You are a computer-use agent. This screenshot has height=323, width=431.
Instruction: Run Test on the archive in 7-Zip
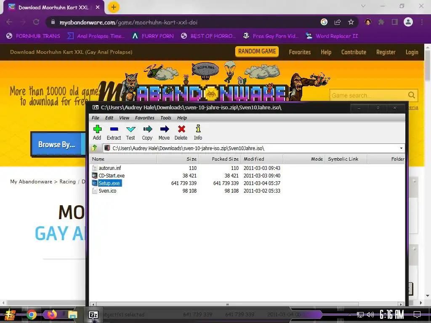(x=130, y=132)
